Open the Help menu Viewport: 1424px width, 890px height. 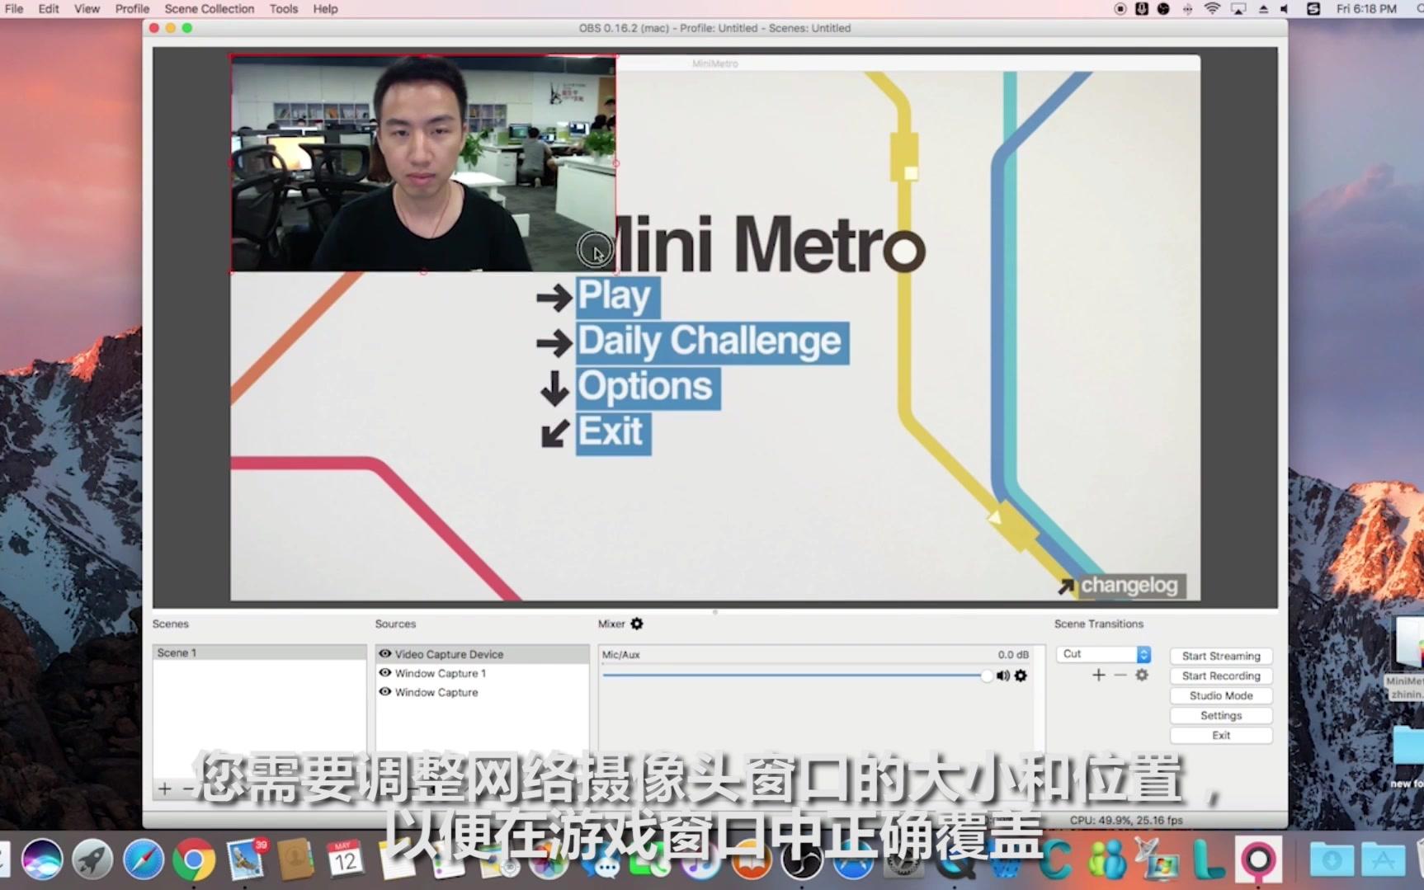[325, 9]
